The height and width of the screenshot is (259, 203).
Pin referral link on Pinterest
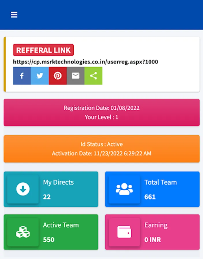[x=58, y=76]
